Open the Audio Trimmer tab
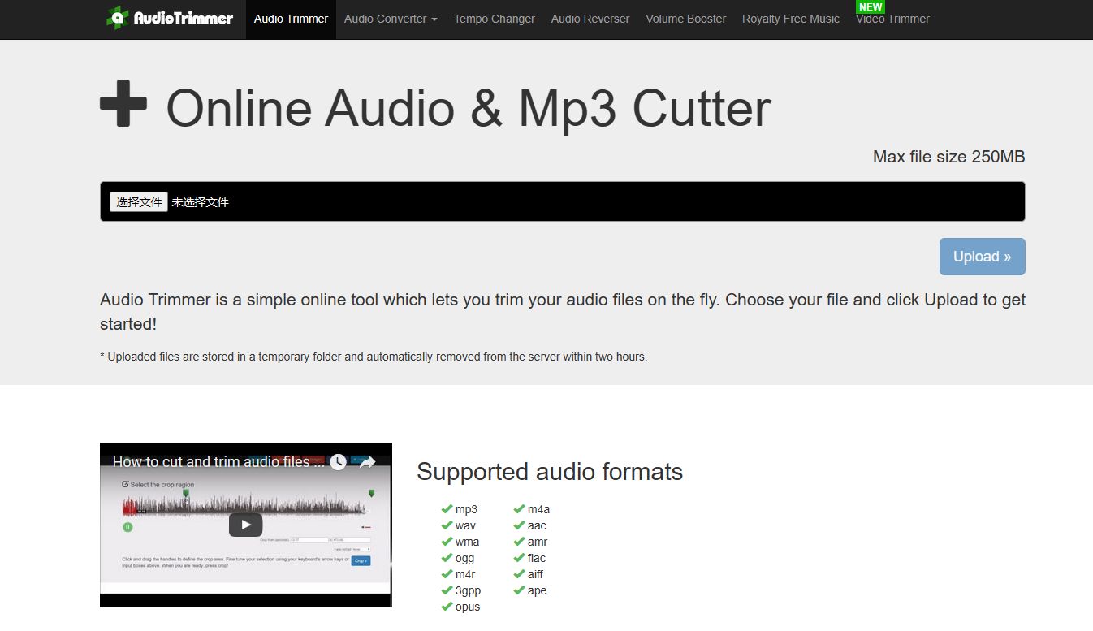This screenshot has height=631, width=1093. (291, 19)
